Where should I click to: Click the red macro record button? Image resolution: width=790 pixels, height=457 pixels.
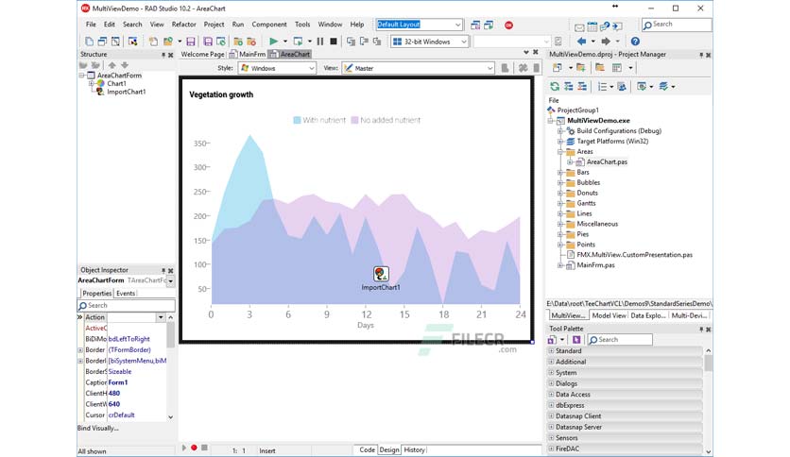[194, 448]
